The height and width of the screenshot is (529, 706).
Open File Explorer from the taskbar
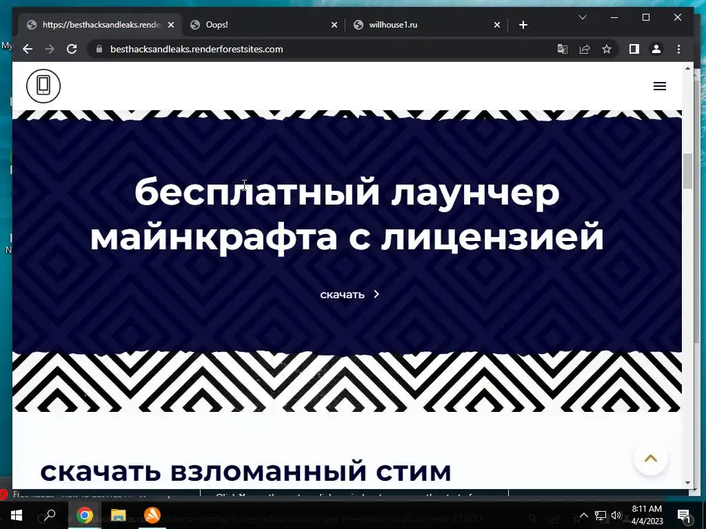pyautogui.click(x=118, y=515)
